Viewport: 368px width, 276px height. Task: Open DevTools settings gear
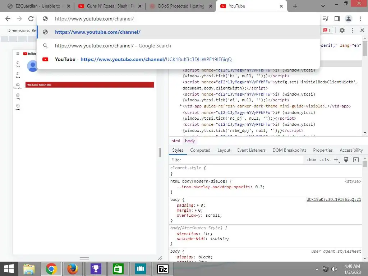pyautogui.click(x=342, y=30)
